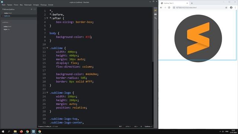
Task: Collapse the .sublime-logo fold at line 23
Action: 47,93
